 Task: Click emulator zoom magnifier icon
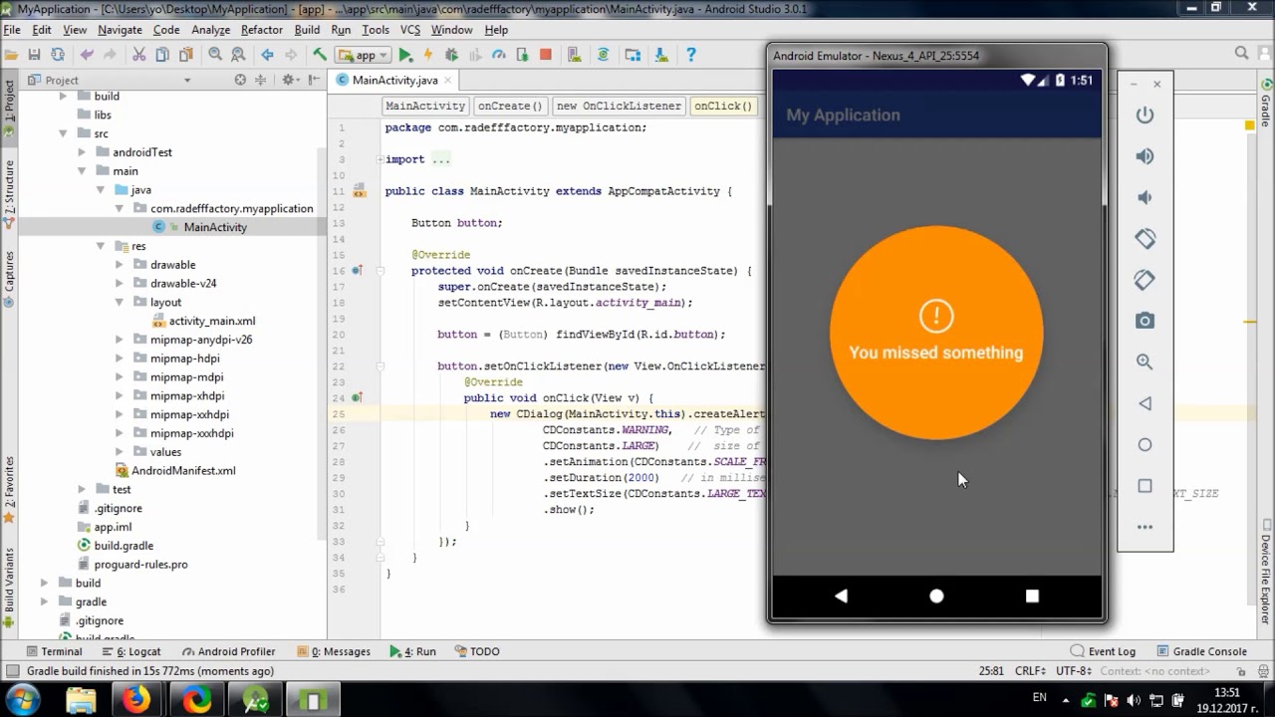click(1145, 362)
